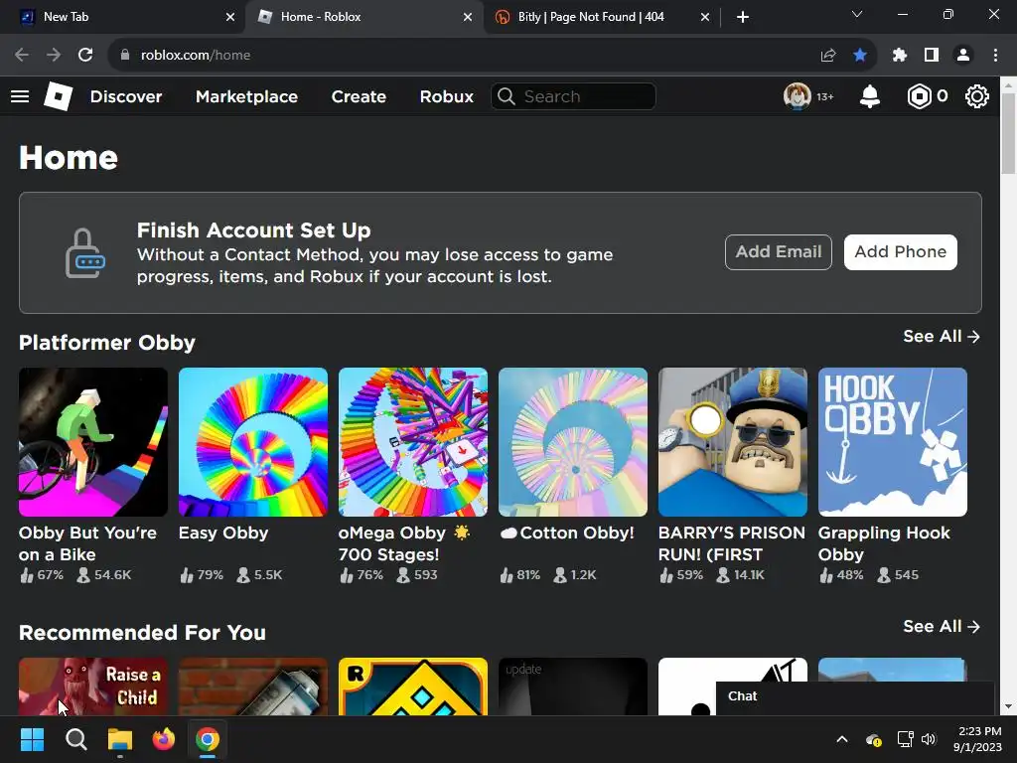
Task: Open Geometry Dash style yellow game thumbnail
Action: (x=413, y=687)
